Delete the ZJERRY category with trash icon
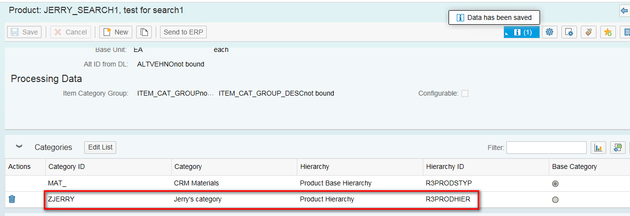This screenshot has width=630, height=216. tap(12, 199)
